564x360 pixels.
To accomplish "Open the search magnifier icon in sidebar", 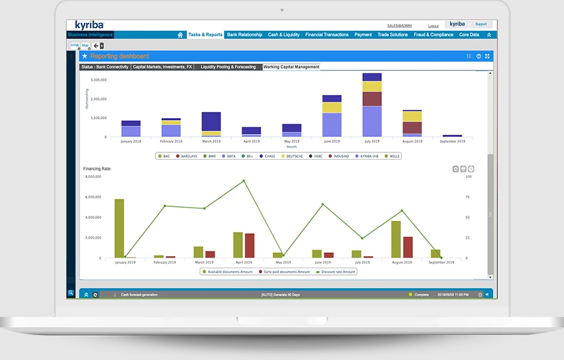I will coord(71,293).
